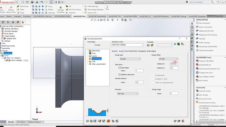
Task: Click the SolidCAM Manager tab icon in left panel
Action: coord(23,22)
